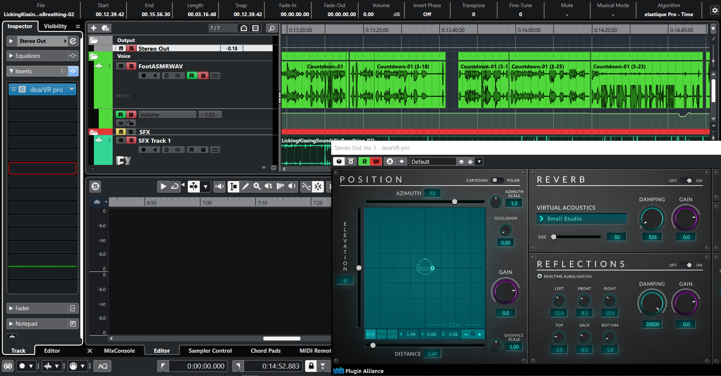Click the Volume automation value 1.03
The height and width of the screenshot is (376, 721).
(210, 115)
